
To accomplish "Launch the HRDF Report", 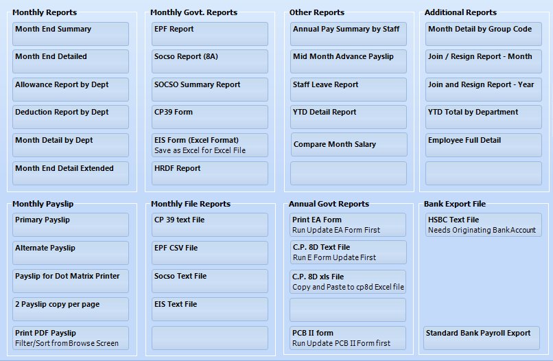I will pos(209,173).
